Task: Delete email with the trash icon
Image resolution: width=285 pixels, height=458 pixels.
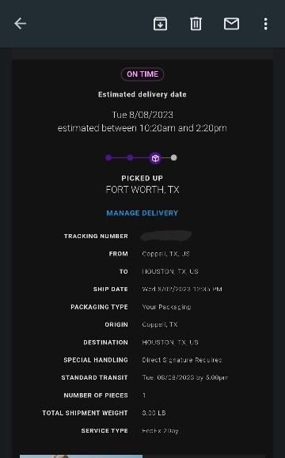Action: tap(196, 24)
